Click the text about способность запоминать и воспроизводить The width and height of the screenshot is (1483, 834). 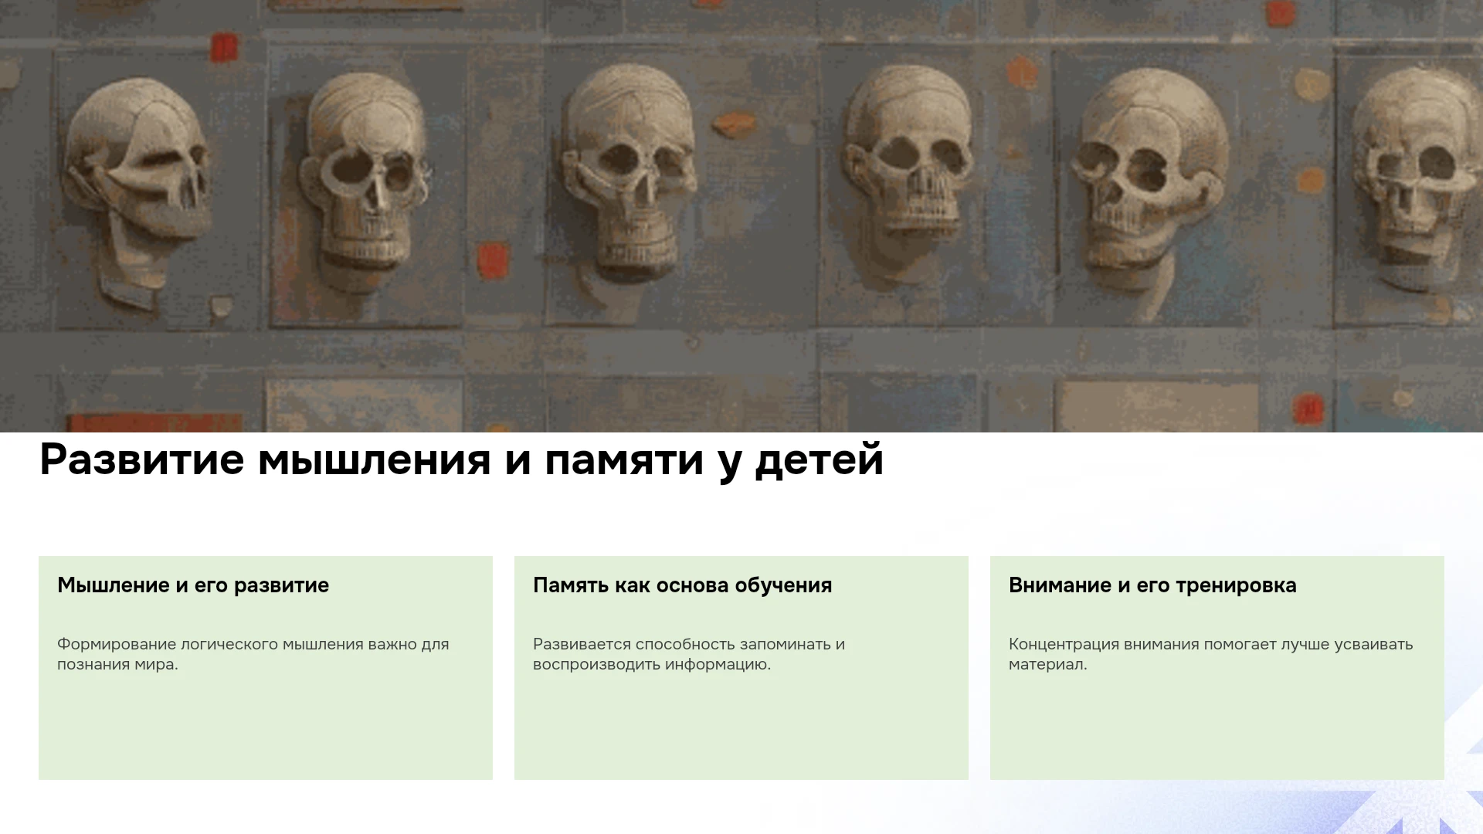click(x=689, y=654)
